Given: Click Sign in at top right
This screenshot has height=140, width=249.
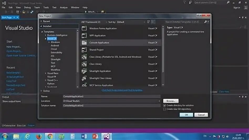Looking at the screenshot, I should pyautogui.click(x=237, y=7).
